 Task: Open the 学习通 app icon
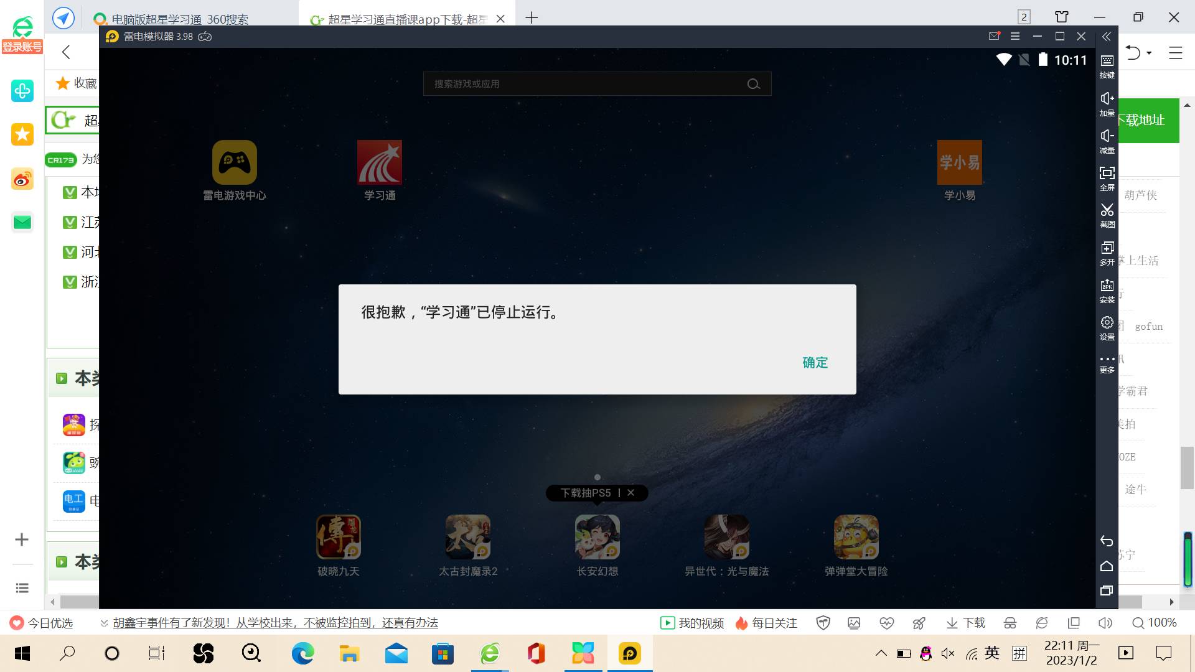pyautogui.click(x=379, y=163)
